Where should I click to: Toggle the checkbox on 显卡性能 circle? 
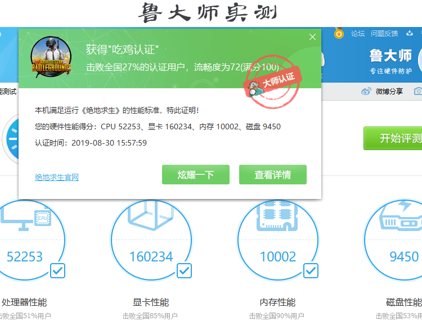point(184,270)
